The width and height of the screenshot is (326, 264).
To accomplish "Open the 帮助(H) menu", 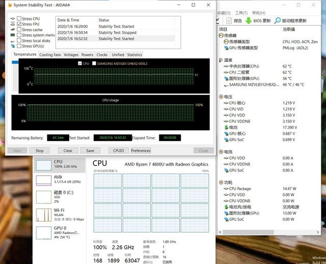I will [259, 13].
